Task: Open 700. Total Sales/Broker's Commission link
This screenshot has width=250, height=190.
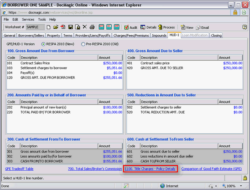Action: tap(95, 169)
